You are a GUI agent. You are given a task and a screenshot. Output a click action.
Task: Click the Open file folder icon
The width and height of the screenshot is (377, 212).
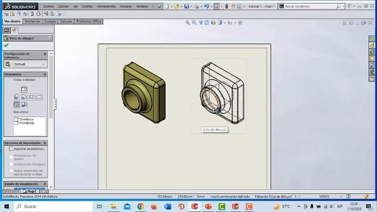(177, 6)
